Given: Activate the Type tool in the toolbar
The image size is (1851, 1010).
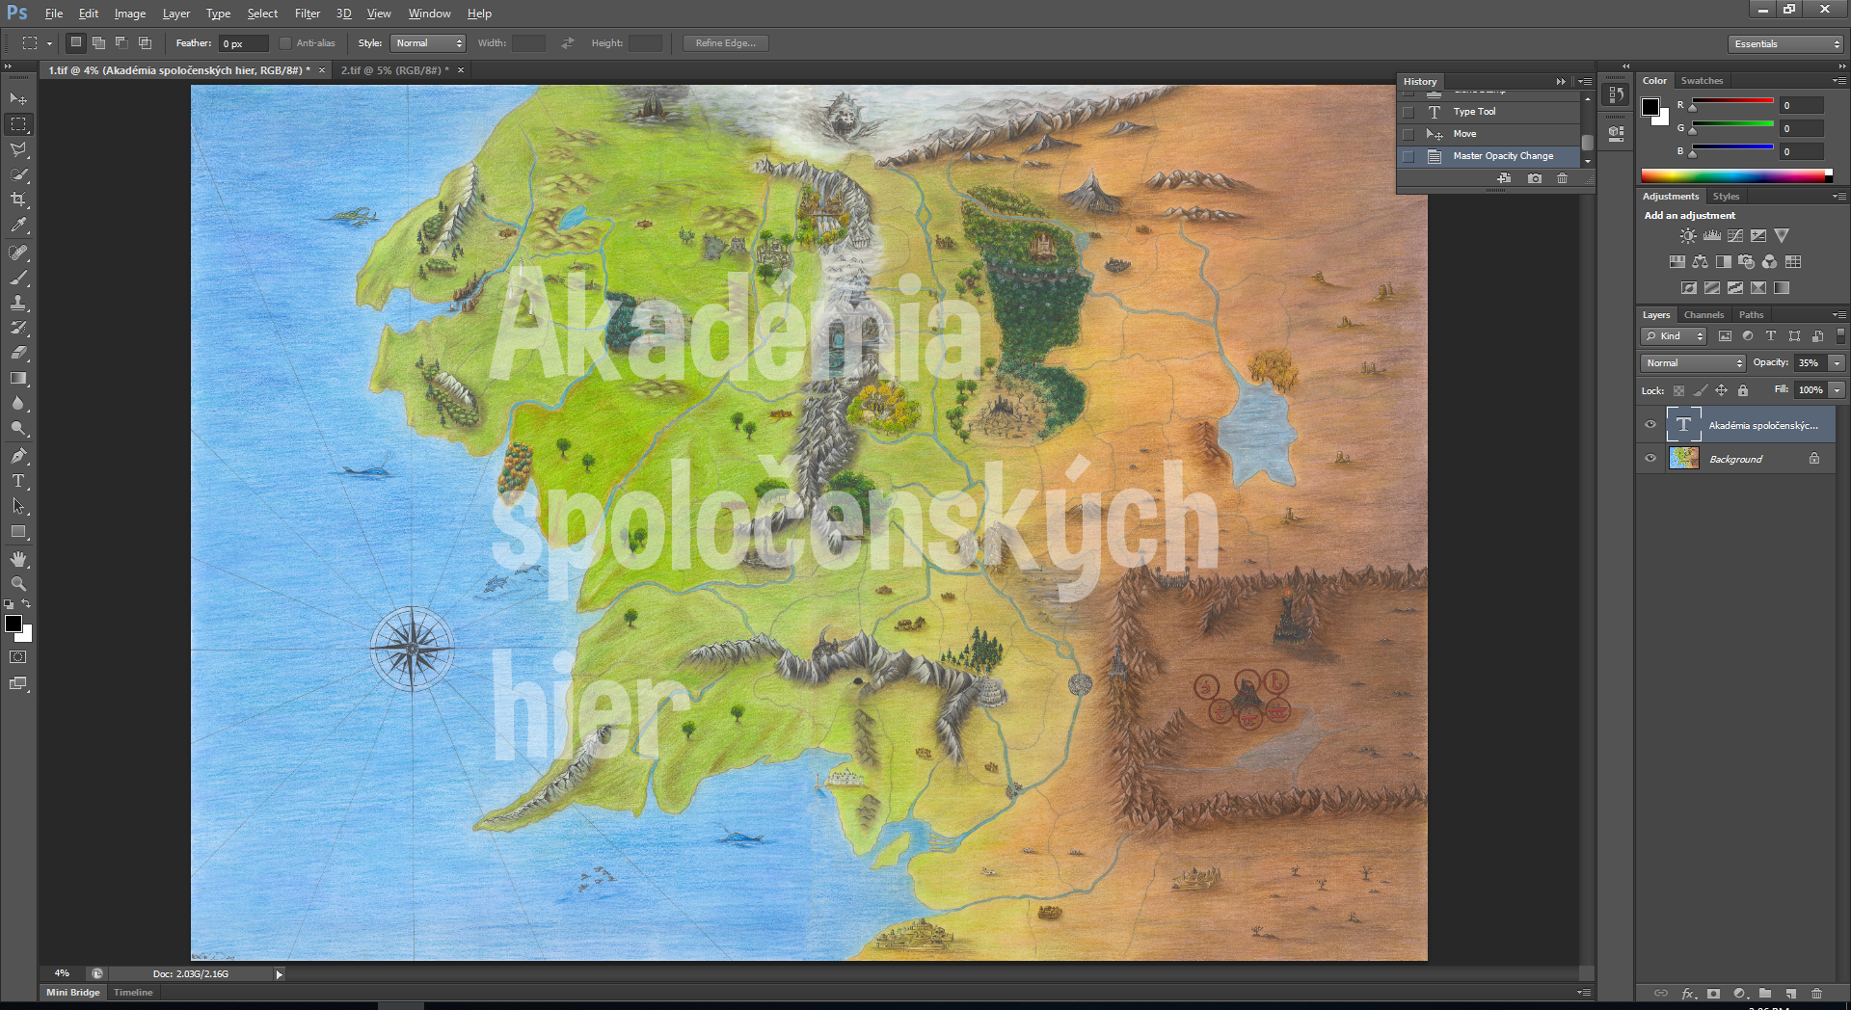Looking at the screenshot, I should click(19, 481).
